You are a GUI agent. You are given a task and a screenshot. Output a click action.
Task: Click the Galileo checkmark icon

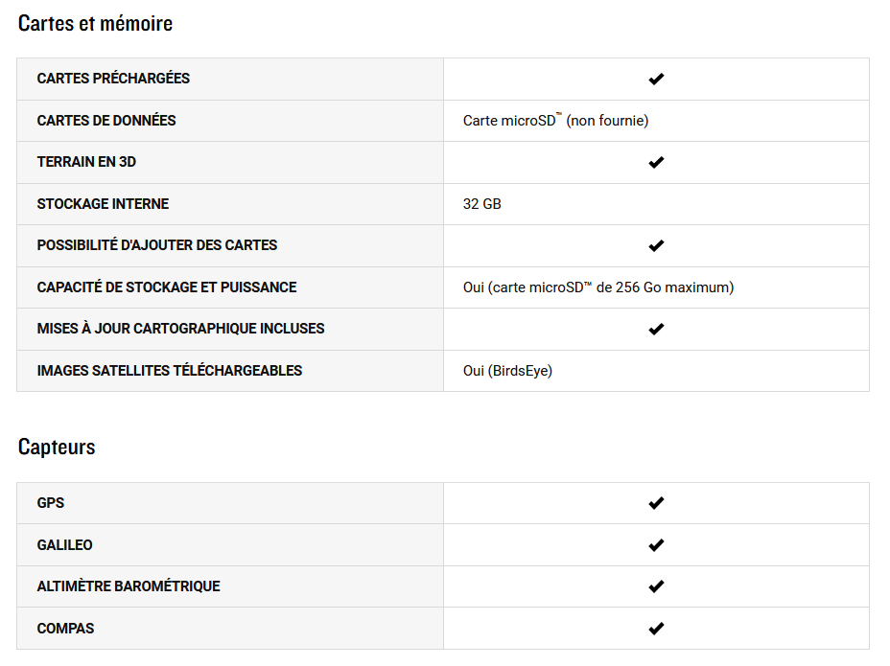[x=656, y=545]
